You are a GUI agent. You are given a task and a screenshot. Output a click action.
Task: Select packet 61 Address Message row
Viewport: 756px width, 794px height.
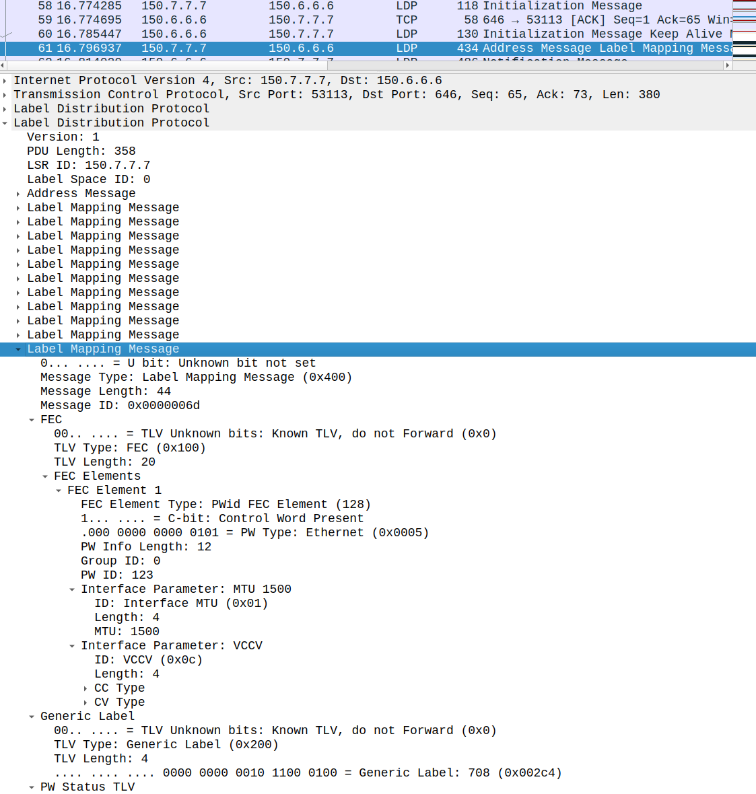(x=366, y=48)
